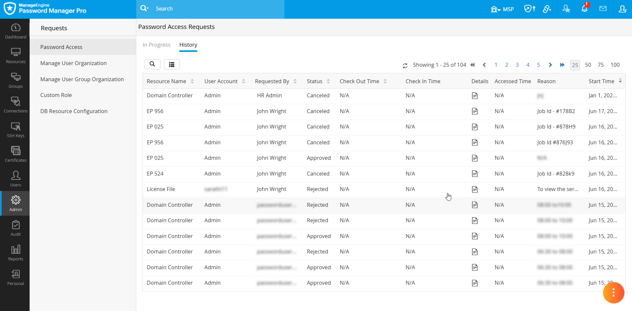Open the Manage User Organization menu item
Viewport: 632px width, 311px height.
pyautogui.click(x=73, y=63)
